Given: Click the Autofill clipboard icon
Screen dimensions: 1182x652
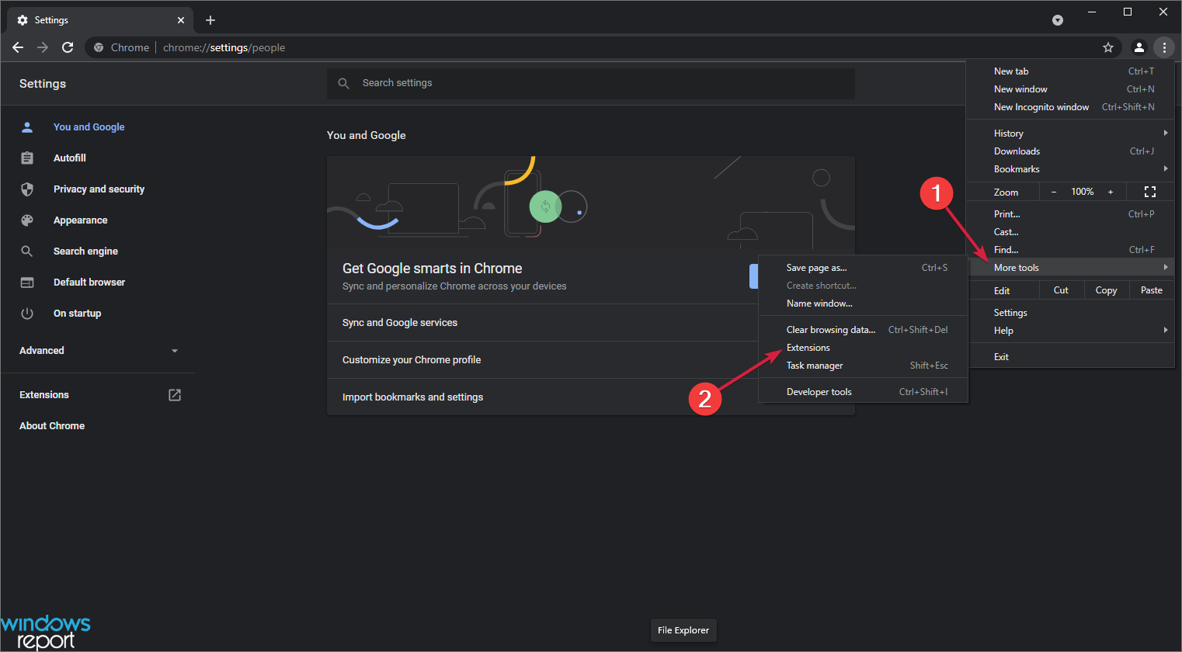Looking at the screenshot, I should pyautogui.click(x=27, y=158).
